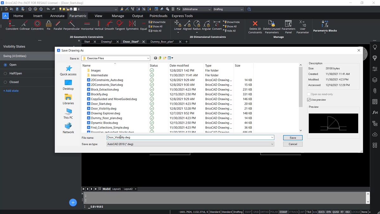This screenshot has width=380, height=214.
Task: Toggle ORTHO mode in the status bar
Action: click(x=264, y=212)
